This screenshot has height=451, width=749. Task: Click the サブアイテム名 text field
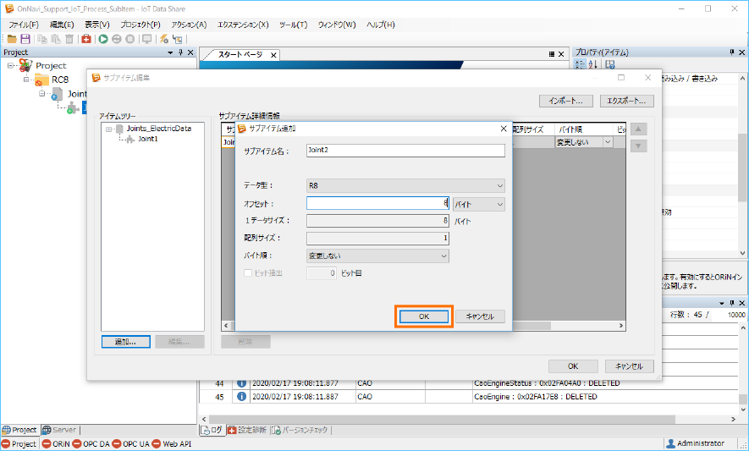[405, 151]
